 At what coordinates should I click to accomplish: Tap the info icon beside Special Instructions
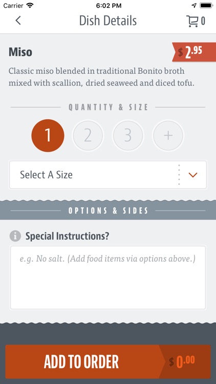click(x=15, y=236)
